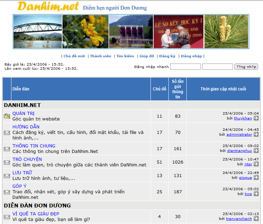Focus the second quick login password field
263x224 pixels.
tap(217, 67)
